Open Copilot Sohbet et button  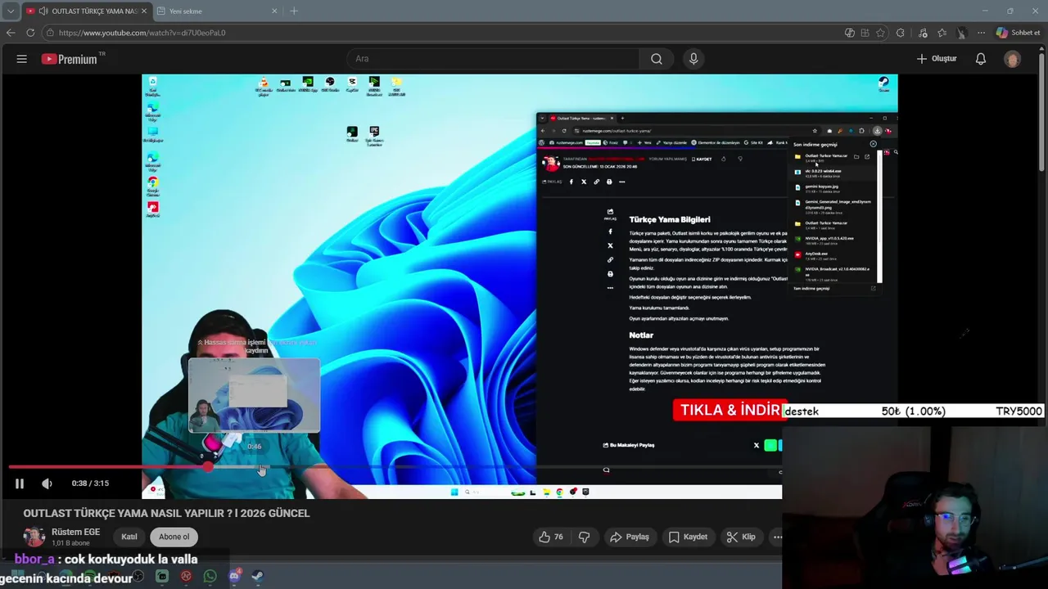[1019, 33]
